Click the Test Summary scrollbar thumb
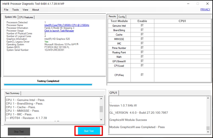The width and height of the screenshot is (213, 138). pos(101,109)
